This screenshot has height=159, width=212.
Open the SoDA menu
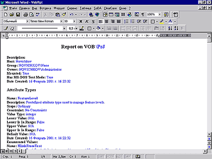point(97,8)
